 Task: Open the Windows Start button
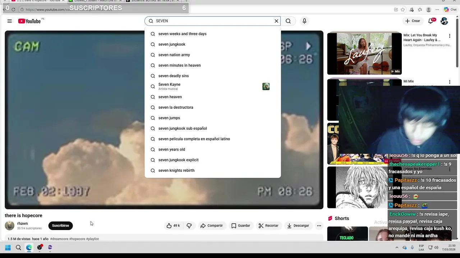coord(8,248)
